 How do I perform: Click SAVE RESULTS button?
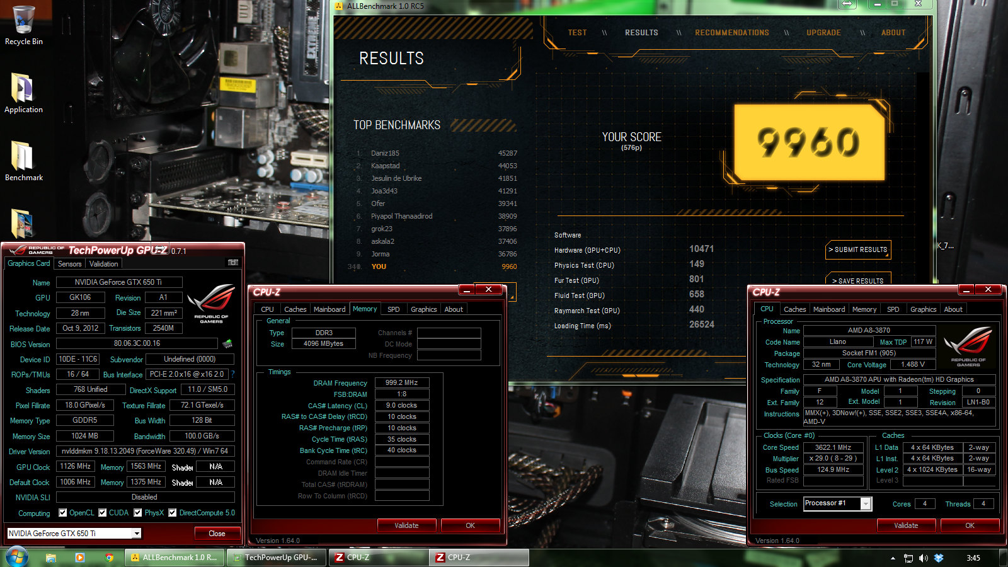click(858, 280)
